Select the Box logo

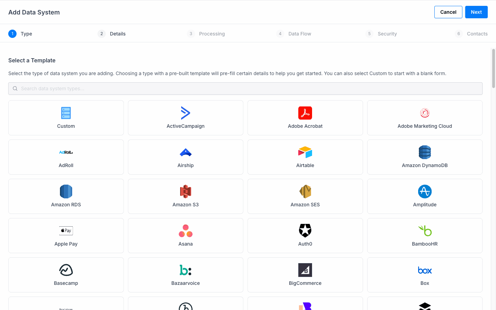coord(425,270)
